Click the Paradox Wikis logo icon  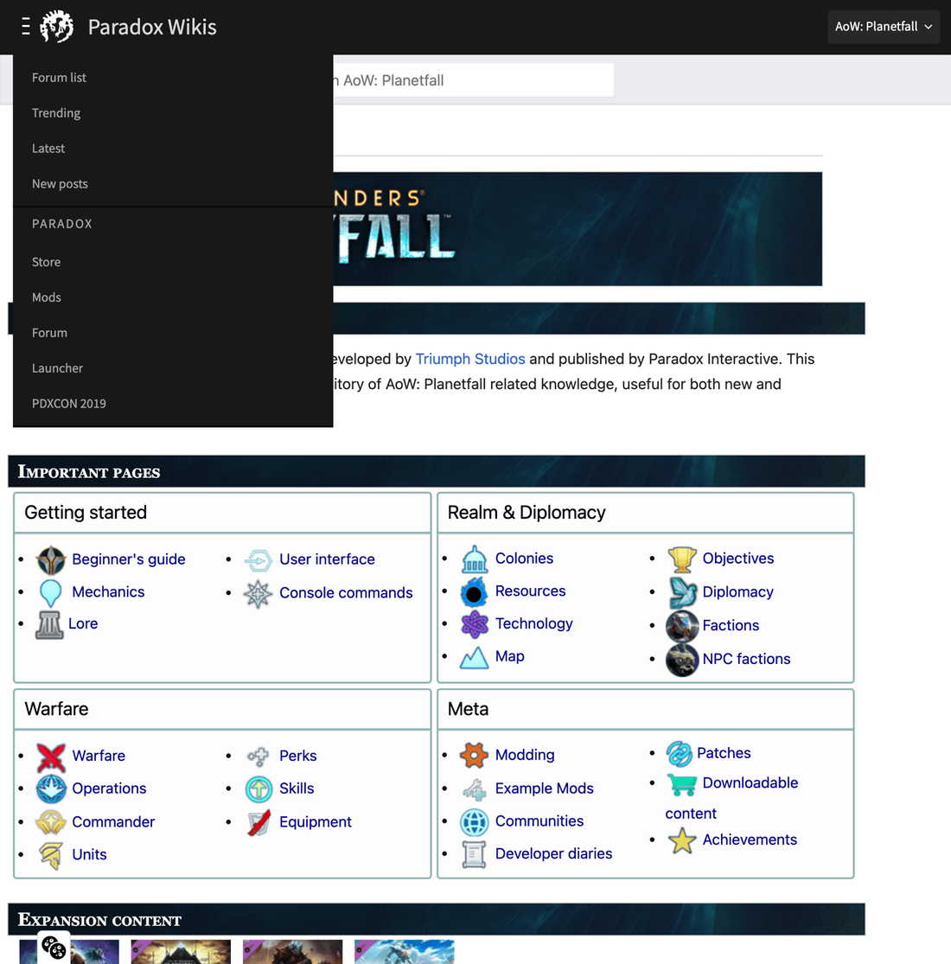[57, 27]
